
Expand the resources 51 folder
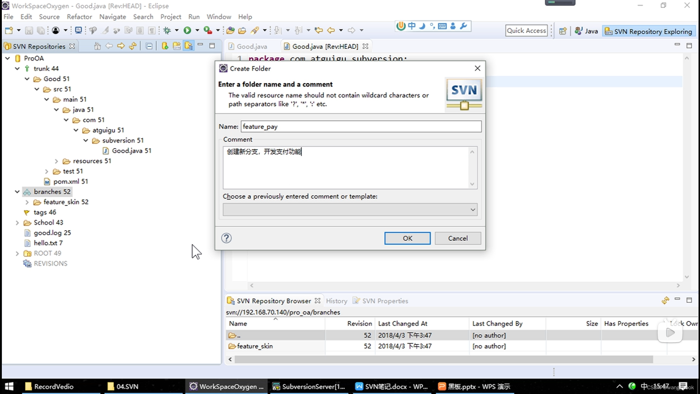click(57, 161)
